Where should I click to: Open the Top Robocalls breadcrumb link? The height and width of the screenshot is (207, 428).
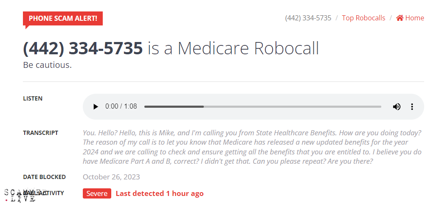coord(363,18)
